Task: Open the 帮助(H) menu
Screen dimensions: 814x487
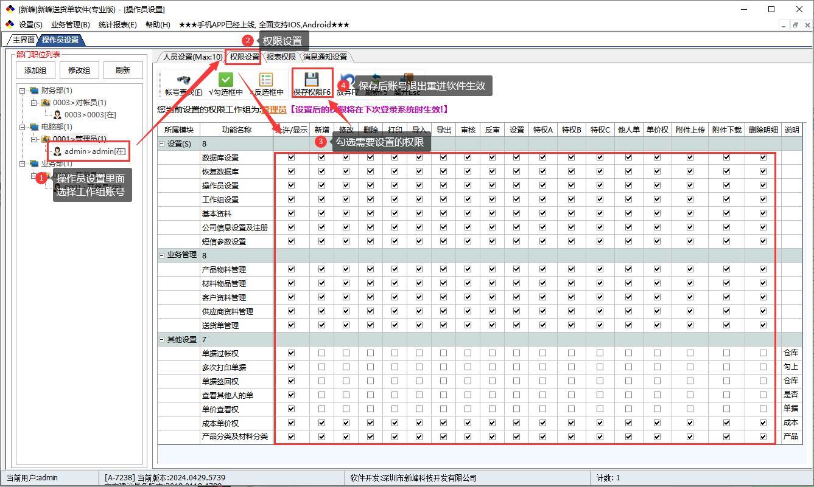Action: pyautogui.click(x=158, y=25)
